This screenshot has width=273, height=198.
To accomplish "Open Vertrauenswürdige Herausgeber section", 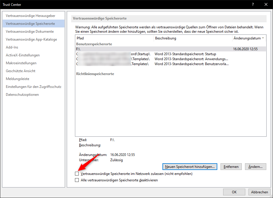I will (x=30, y=16).
